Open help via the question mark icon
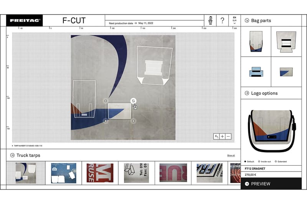Viewport: 307px width, 204px height. pos(222,21)
